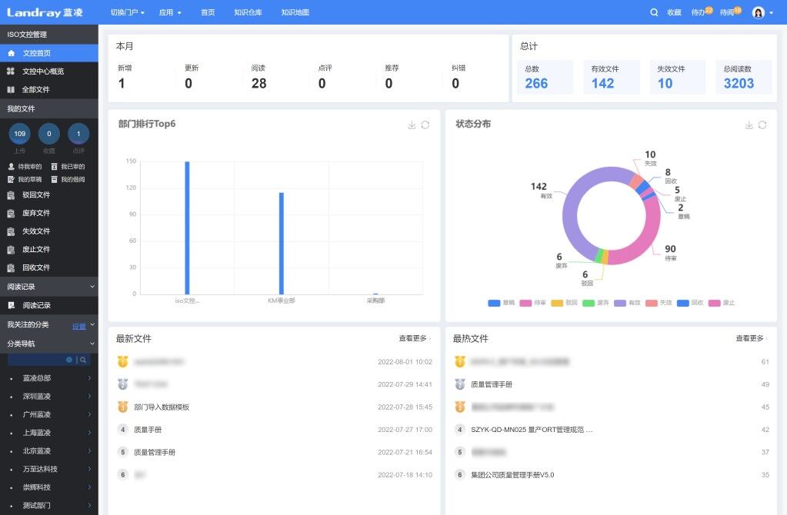Download the 状态分布 chart
The image size is (787, 515).
749,125
